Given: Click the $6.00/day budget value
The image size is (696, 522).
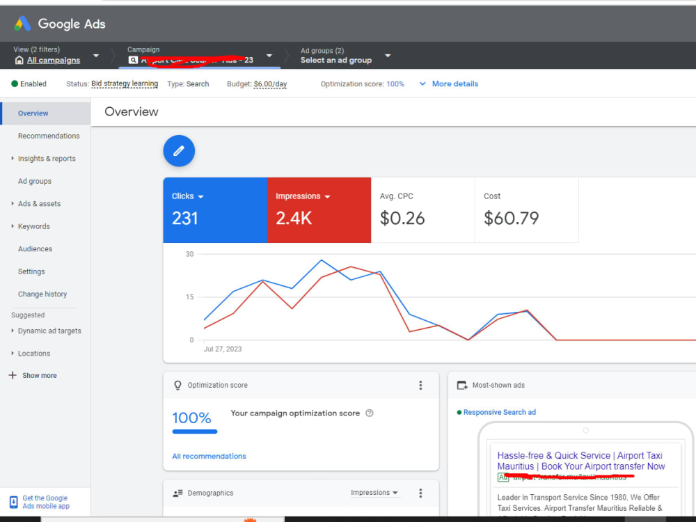Looking at the screenshot, I should click(x=270, y=84).
